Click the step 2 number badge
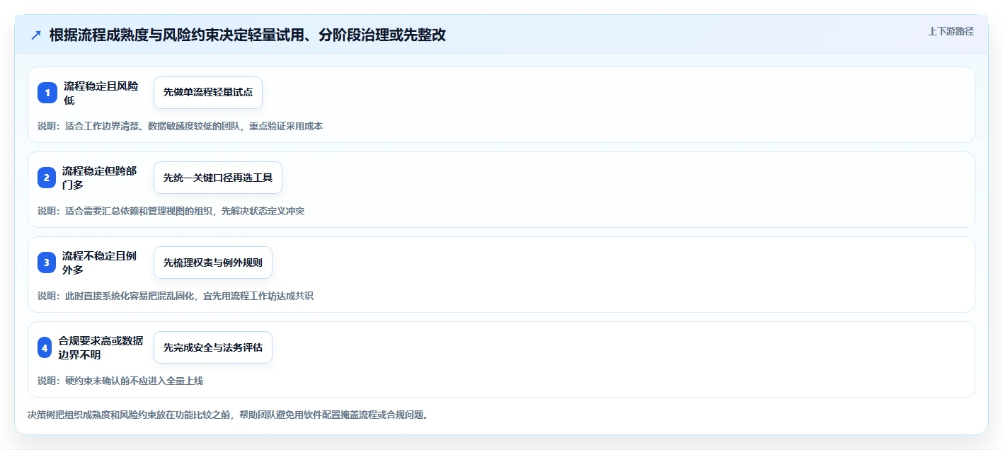 [x=47, y=178]
